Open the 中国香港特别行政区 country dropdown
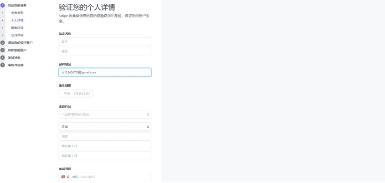Screen dimensions: 385x183 click(105, 115)
